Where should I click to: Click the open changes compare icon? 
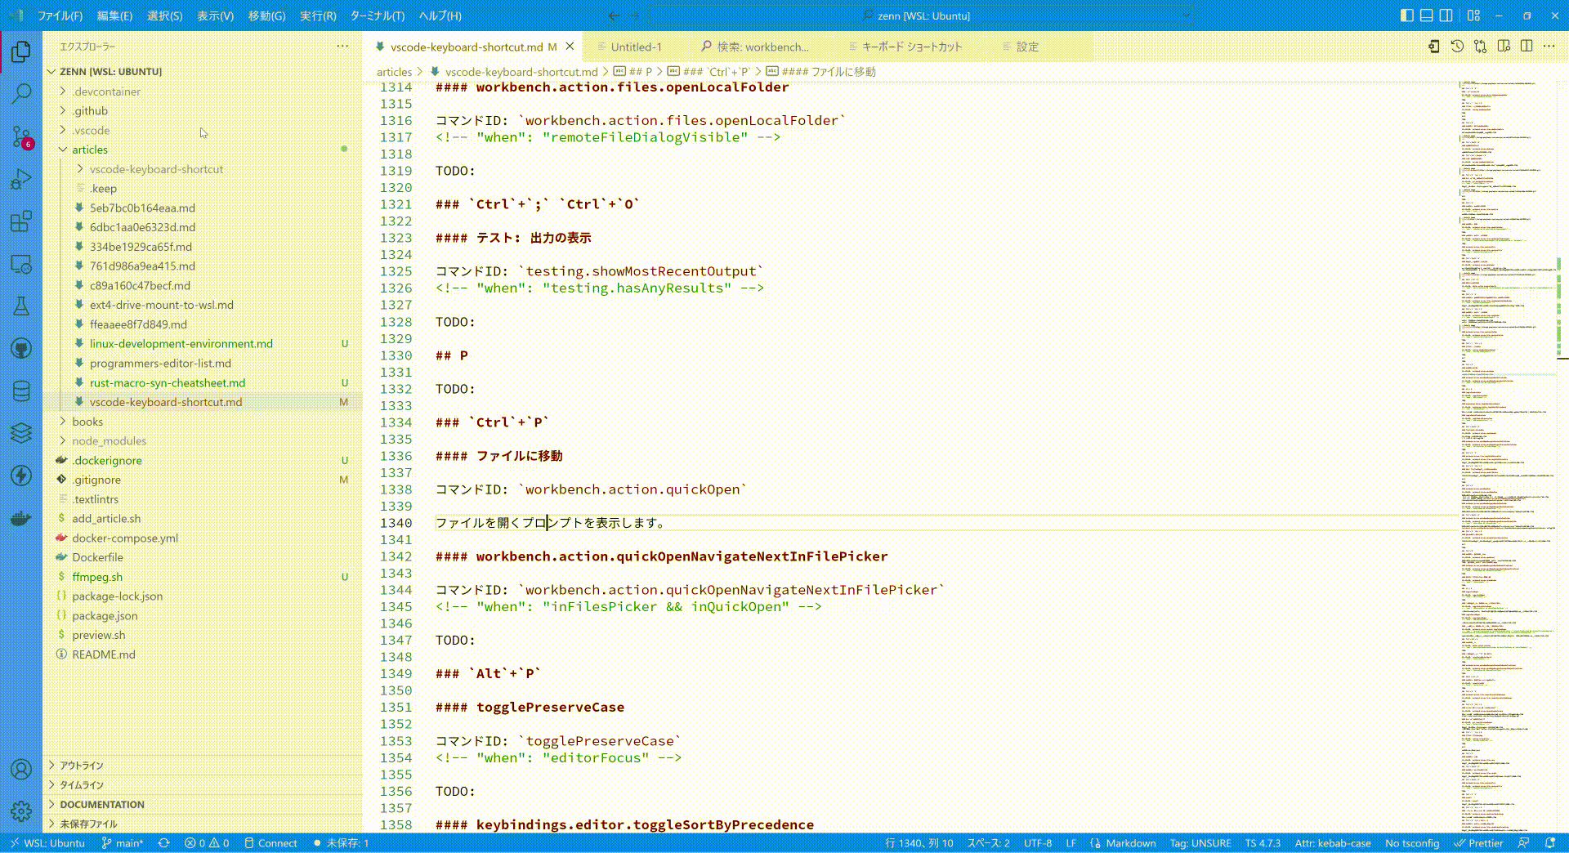click(x=1480, y=47)
